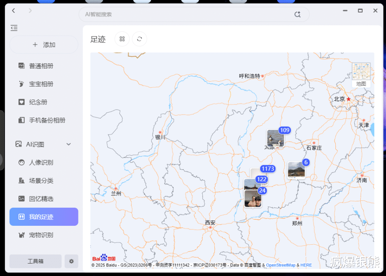386x276 pixels.
Task: Open 普通相册 album section
Action: click(x=44, y=66)
